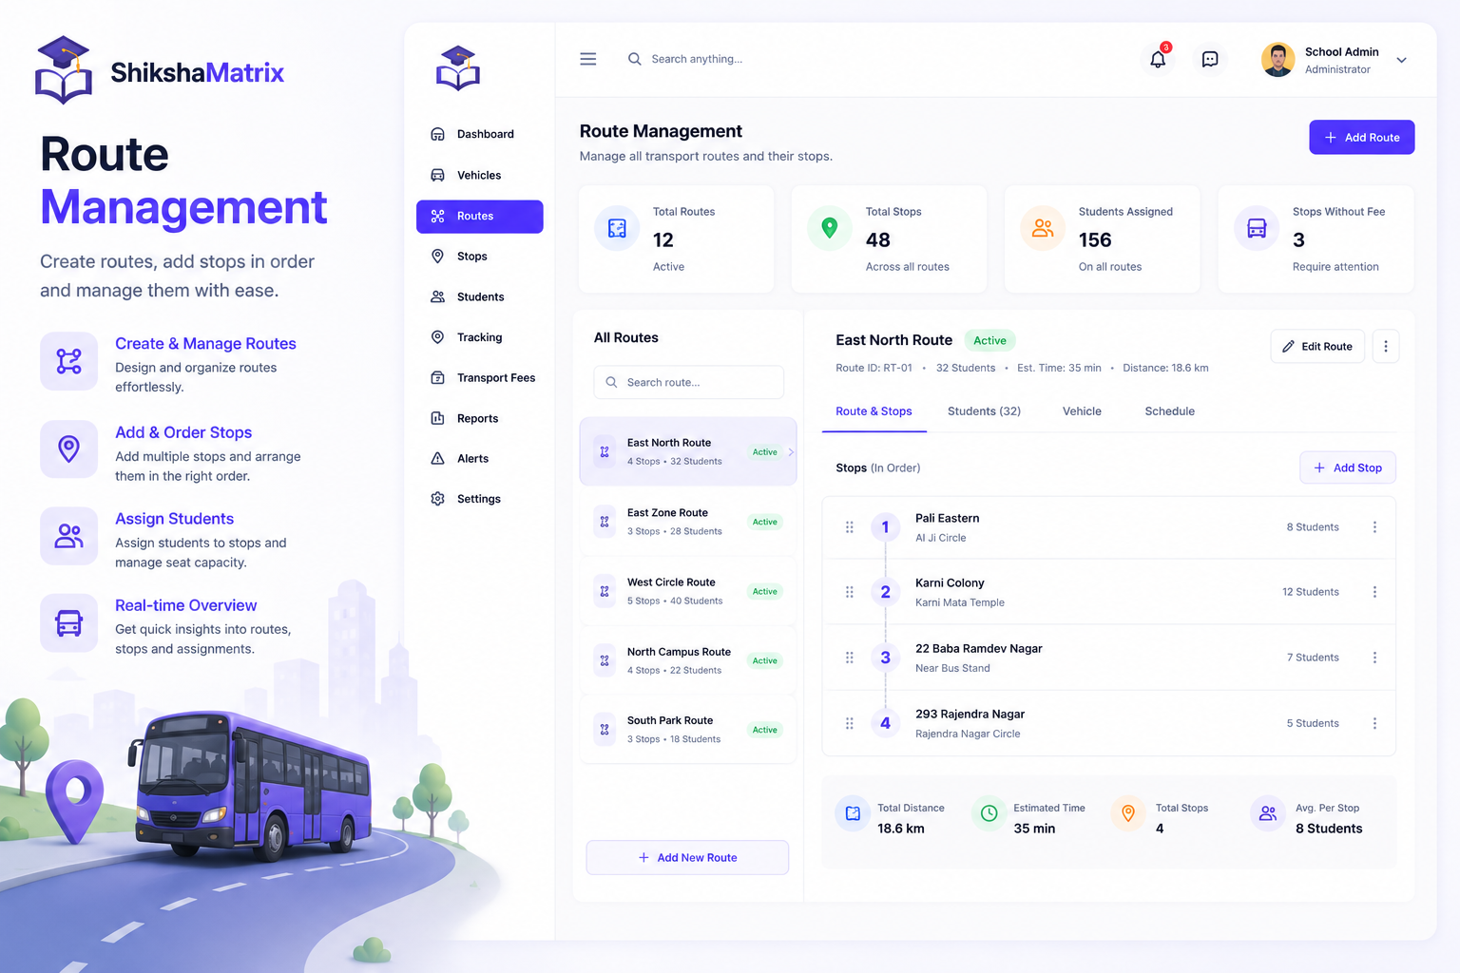The width and height of the screenshot is (1460, 973).
Task: Switch to the Schedule tab
Action: (x=1169, y=411)
